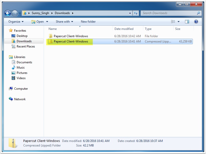This screenshot has width=206, height=154.
Task: Click the folder icon of the File folder
Action: point(51,36)
